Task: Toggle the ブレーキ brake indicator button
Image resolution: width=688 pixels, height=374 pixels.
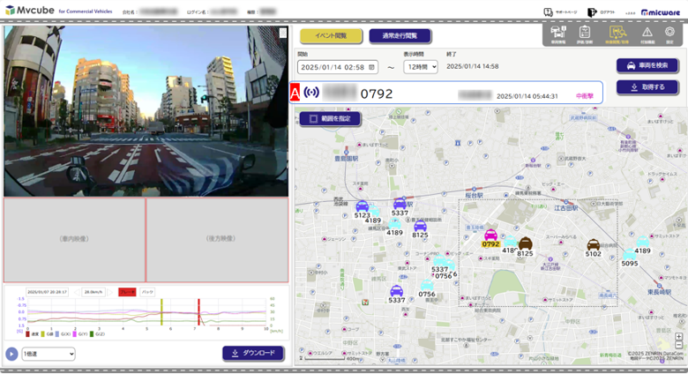Action: 126,291
